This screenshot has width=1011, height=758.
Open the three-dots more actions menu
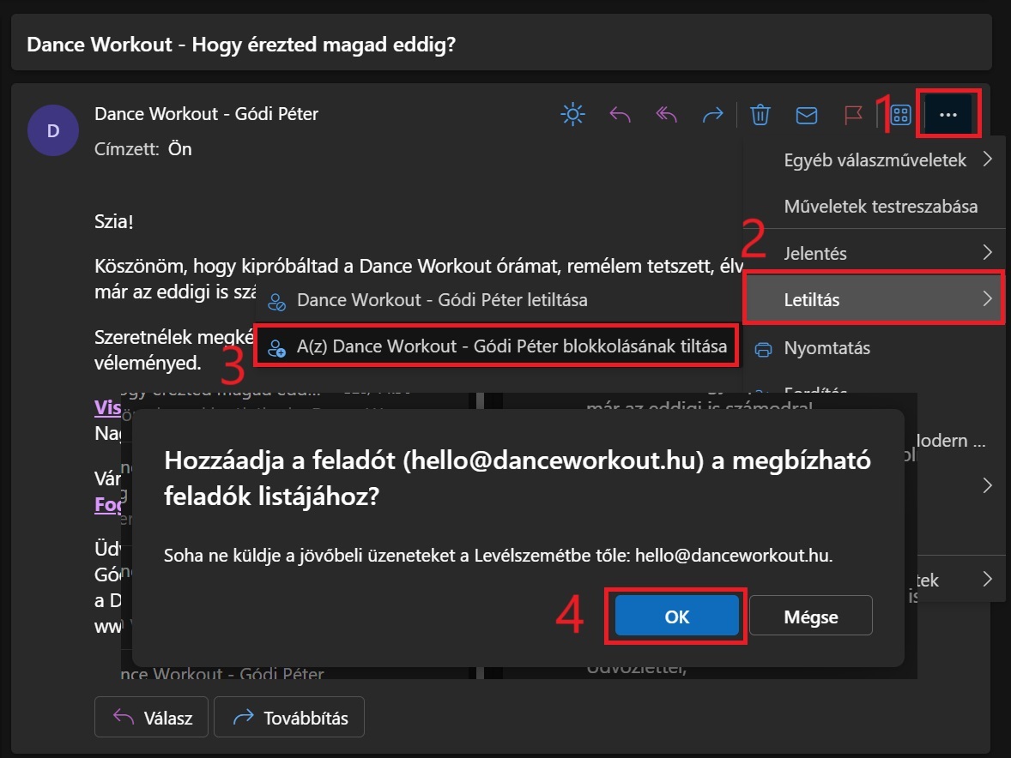947,115
